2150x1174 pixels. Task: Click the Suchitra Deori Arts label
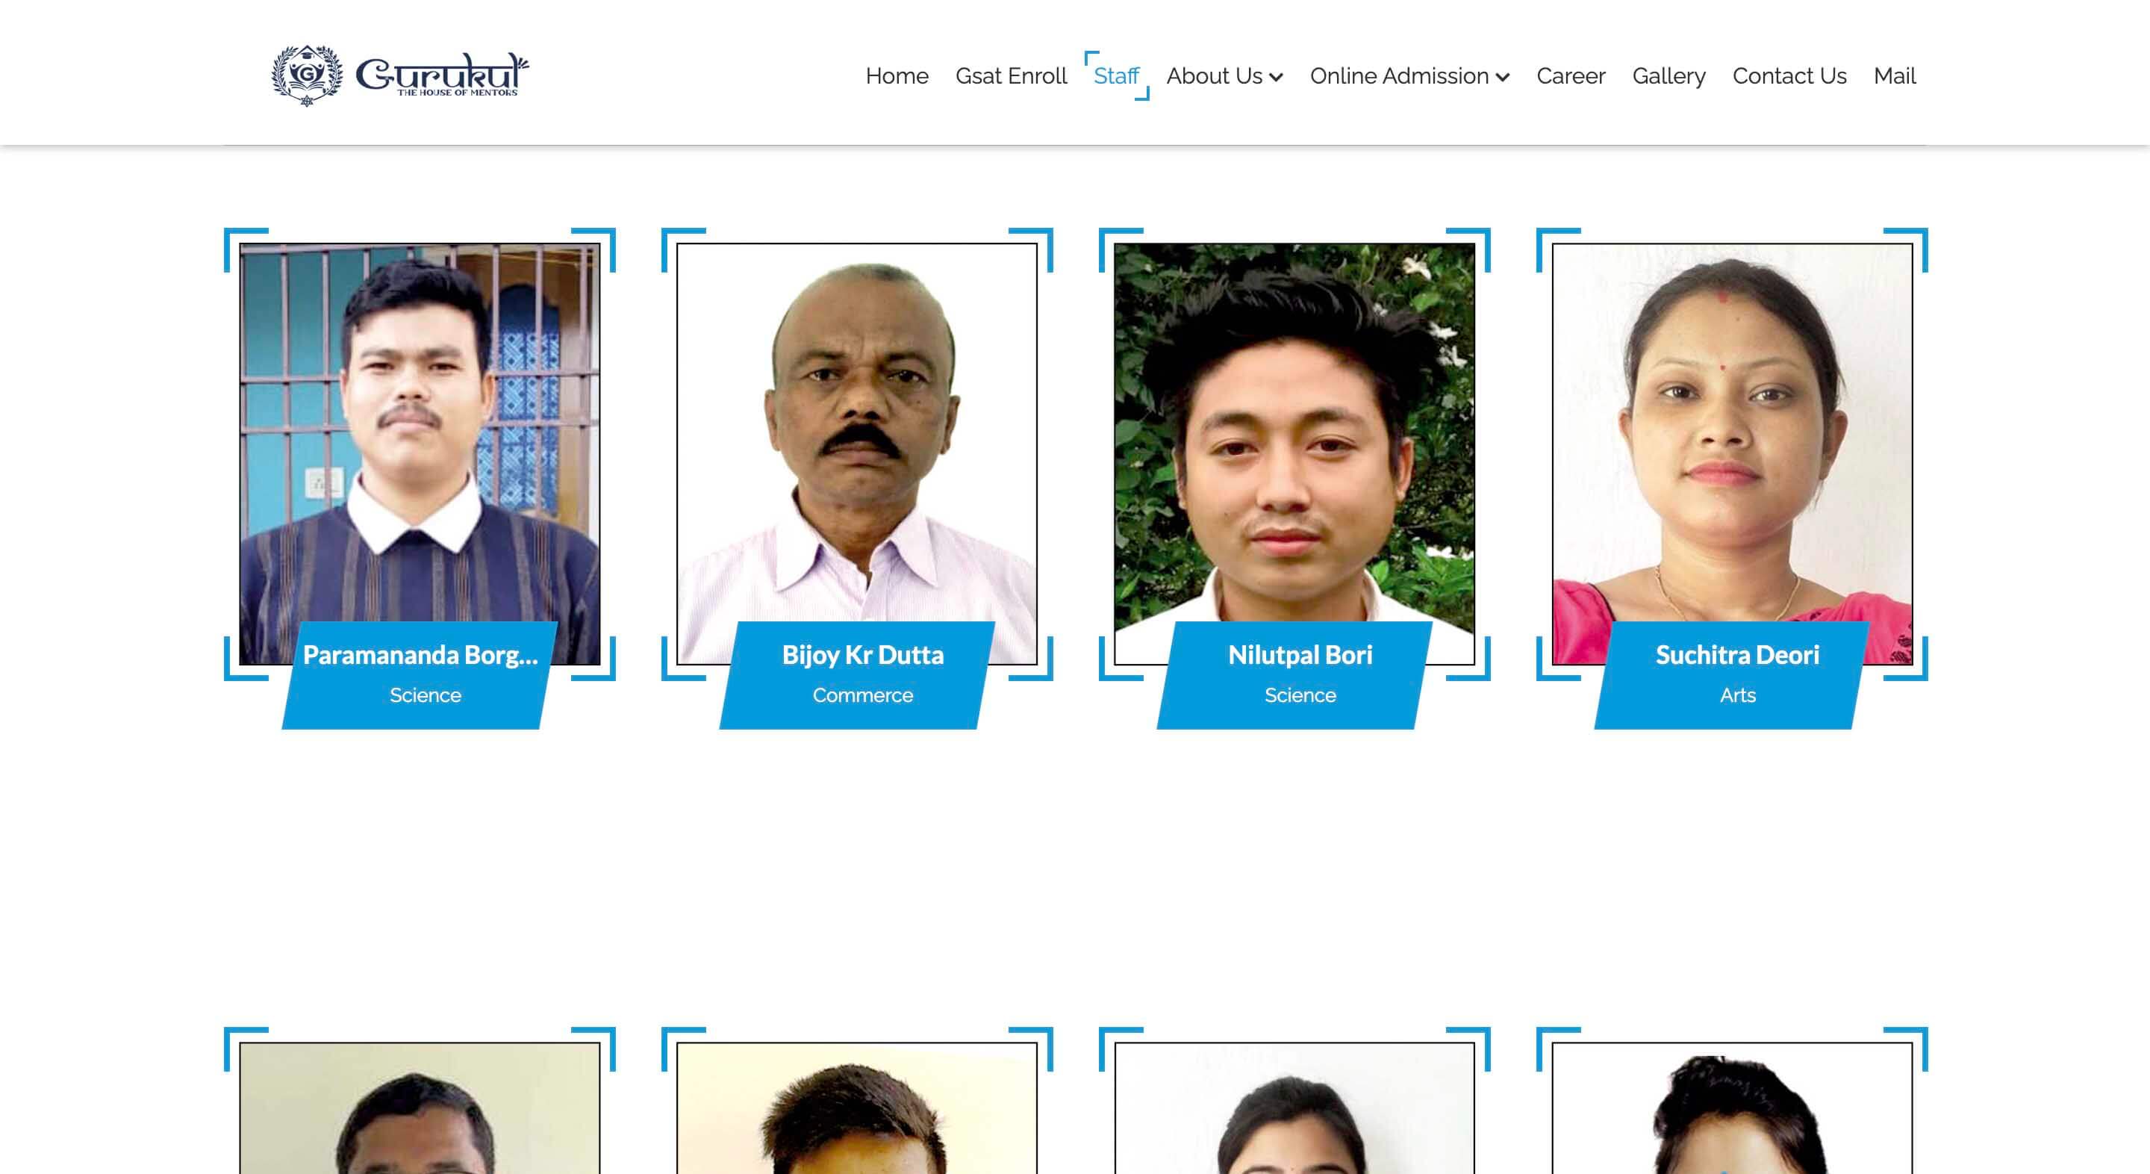[x=1737, y=695]
